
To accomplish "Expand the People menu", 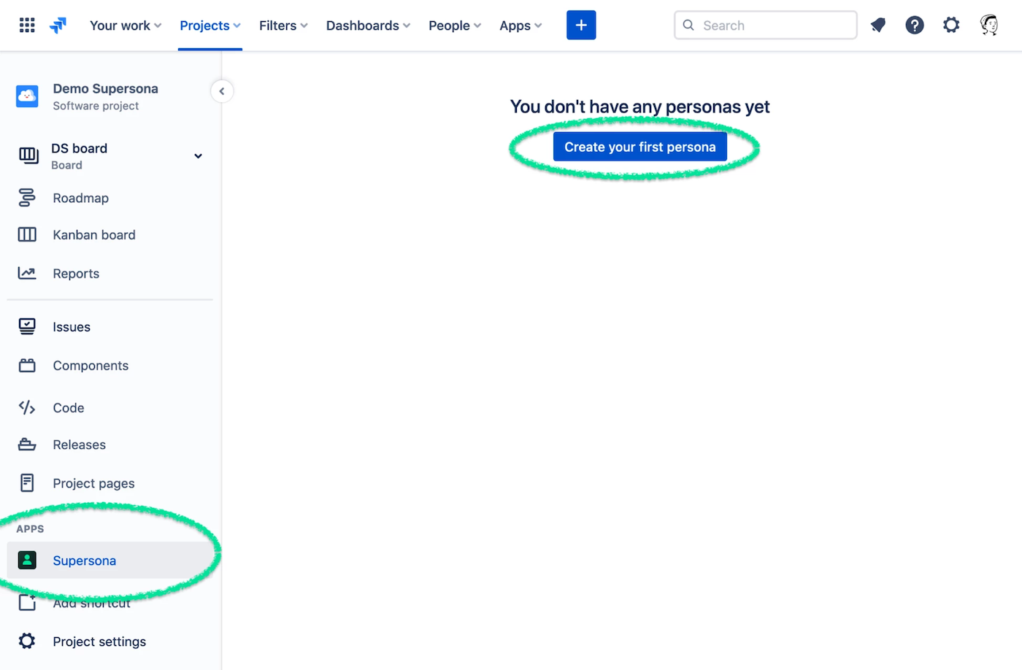I will pos(455,26).
